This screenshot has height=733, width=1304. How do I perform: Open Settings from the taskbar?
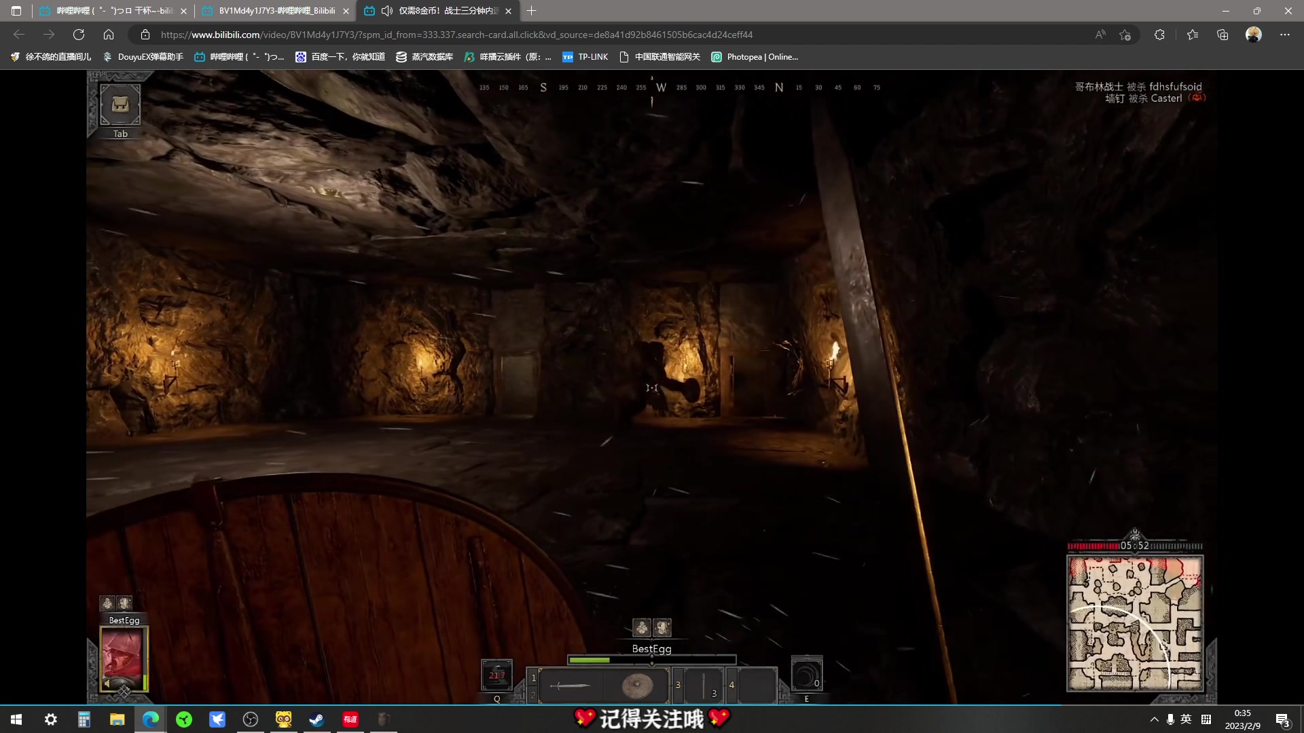[50, 719]
